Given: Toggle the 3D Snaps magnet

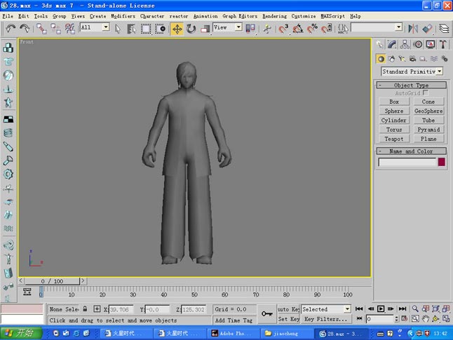Looking at the screenshot, I should [x=283, y=29].
